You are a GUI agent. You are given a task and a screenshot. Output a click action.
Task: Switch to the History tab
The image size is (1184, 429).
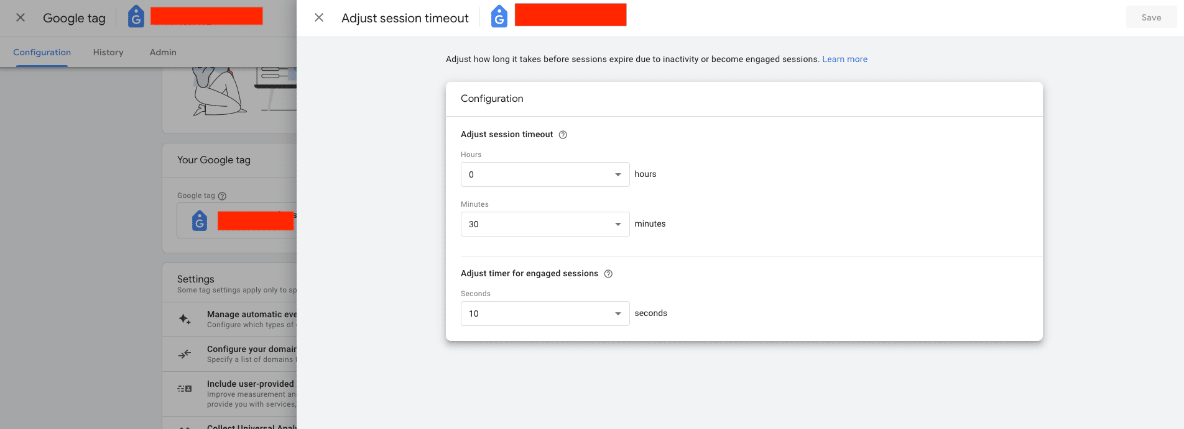click(x=108, y=52)
